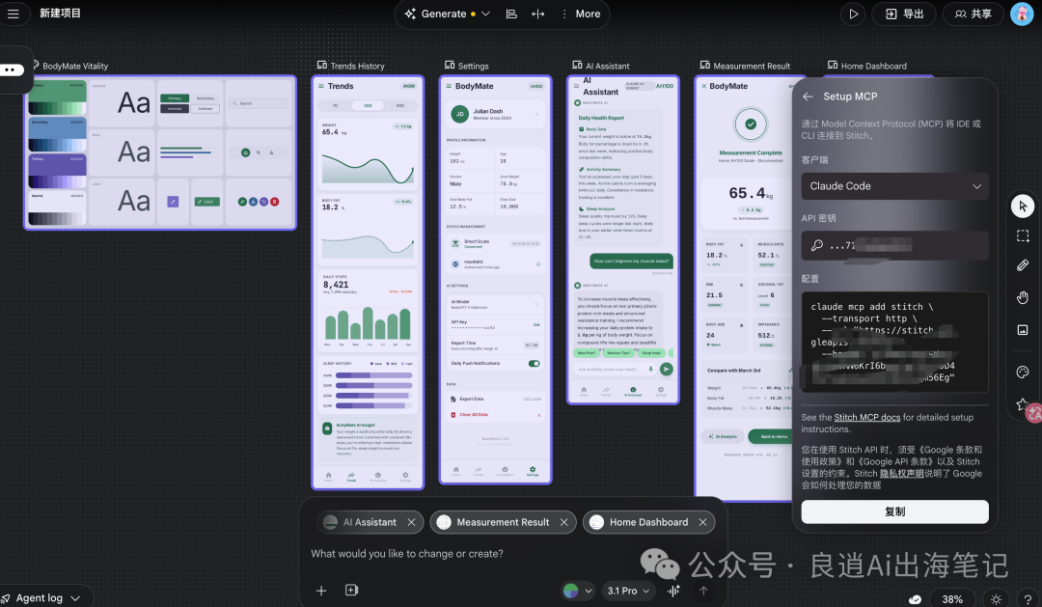Click the preview play button
This screenshot has width=1042, height=607.
click(x=852, y=14)
